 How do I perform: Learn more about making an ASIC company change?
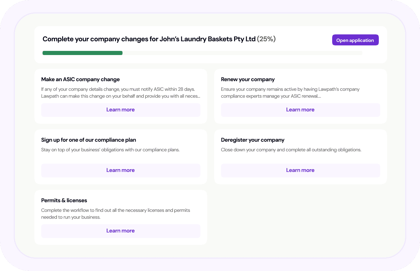[120, 110]
